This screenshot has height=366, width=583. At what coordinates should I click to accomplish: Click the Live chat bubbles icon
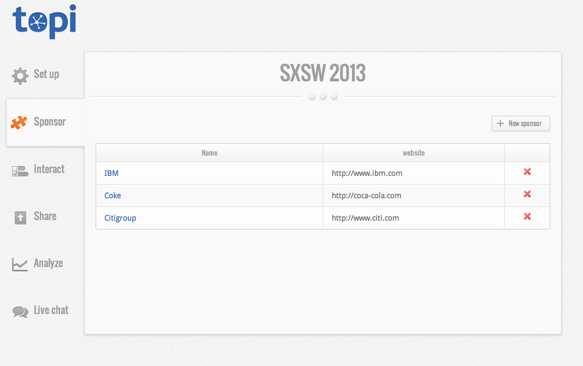20,312
